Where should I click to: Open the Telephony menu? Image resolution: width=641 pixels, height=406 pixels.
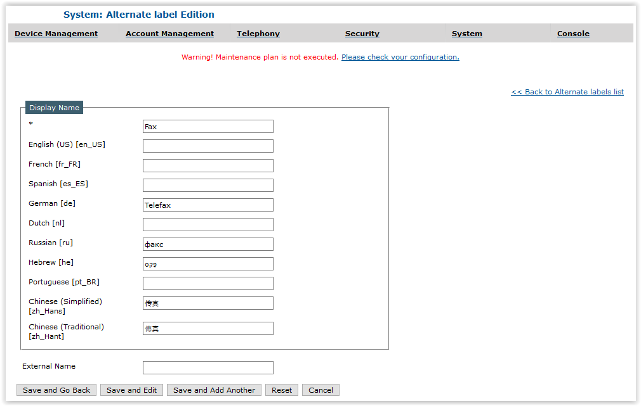(258, 34)
